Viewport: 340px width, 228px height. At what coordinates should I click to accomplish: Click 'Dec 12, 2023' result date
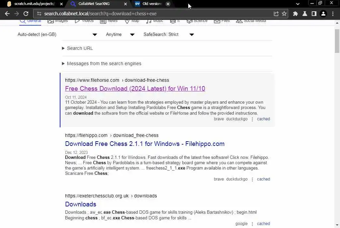76,153
